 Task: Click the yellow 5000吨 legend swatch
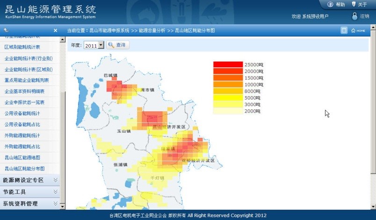click(x=228, y=98)
